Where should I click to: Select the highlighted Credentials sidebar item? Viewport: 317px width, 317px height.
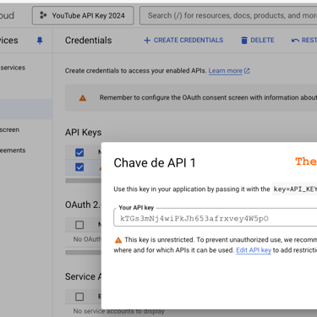coord(26,109)
